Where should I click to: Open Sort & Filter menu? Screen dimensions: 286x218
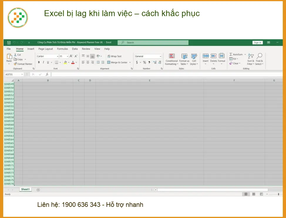[x=251, y=59]
